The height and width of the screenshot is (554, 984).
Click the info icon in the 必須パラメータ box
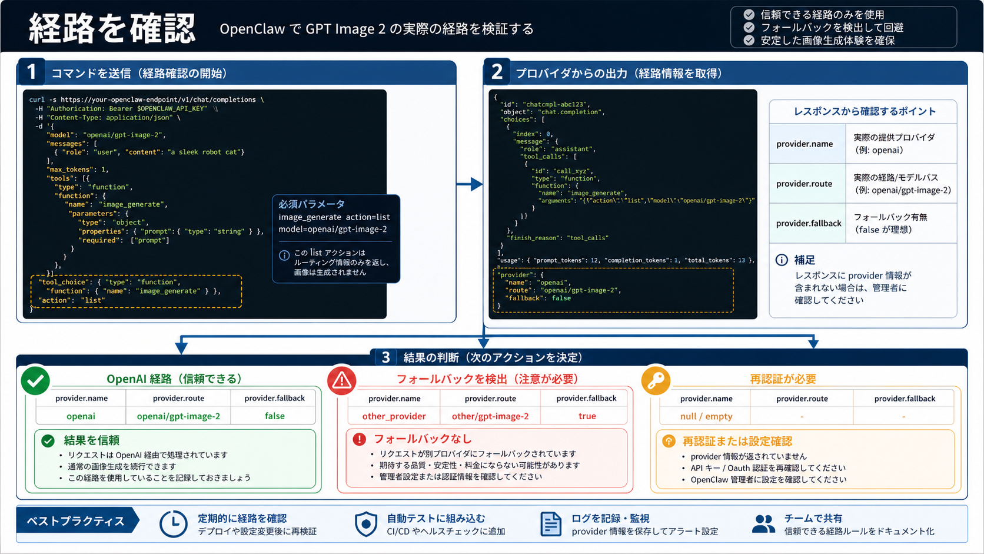click(284, 256)
